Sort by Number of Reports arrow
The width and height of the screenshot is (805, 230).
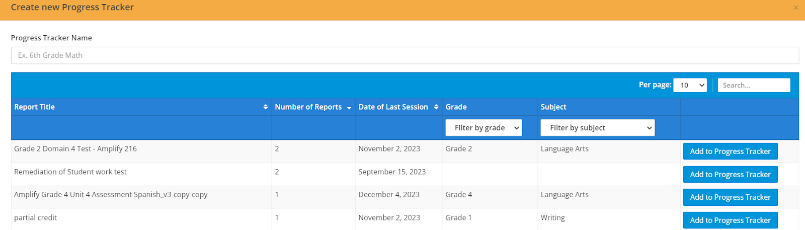pos(349,108)
